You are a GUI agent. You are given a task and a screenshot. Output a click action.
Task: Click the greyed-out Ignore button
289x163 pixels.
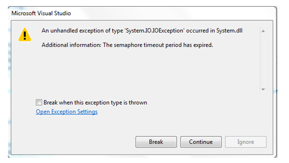246,142
